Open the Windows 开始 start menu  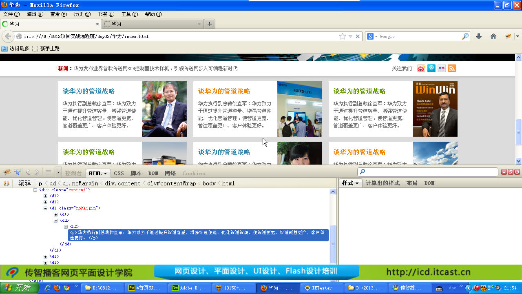pyautogui.click(x=19, y=288)
